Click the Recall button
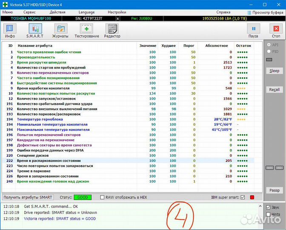 click(x=275, y=90)
